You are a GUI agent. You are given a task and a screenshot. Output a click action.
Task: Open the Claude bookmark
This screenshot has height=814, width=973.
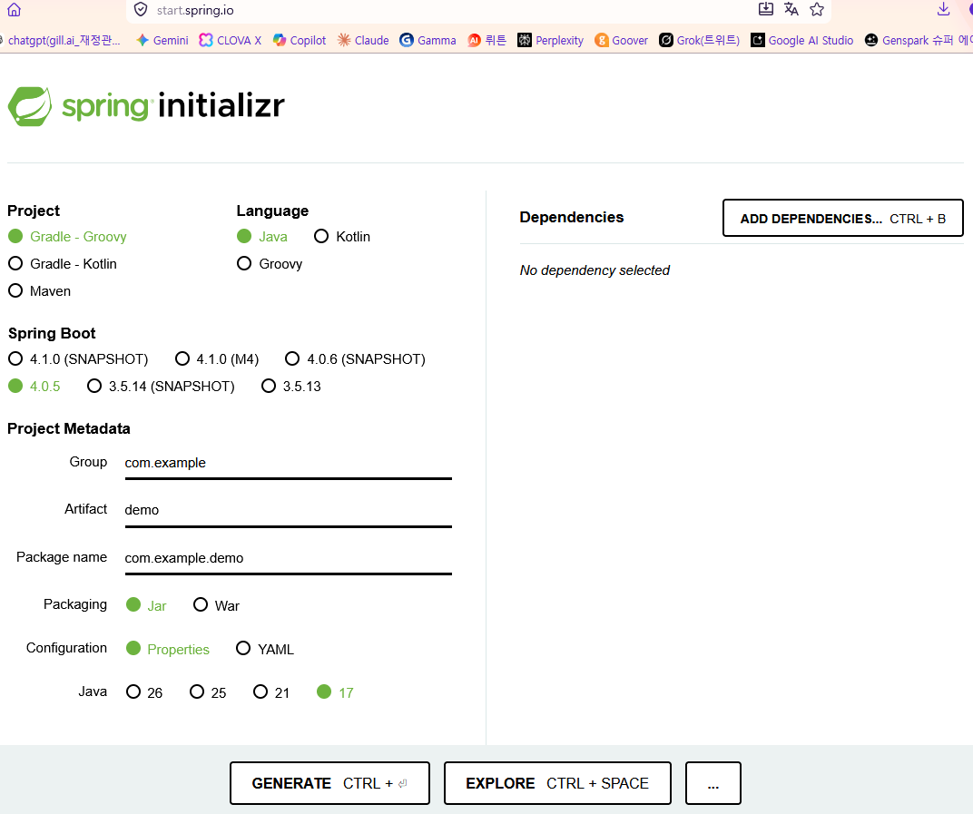(363, 40)
